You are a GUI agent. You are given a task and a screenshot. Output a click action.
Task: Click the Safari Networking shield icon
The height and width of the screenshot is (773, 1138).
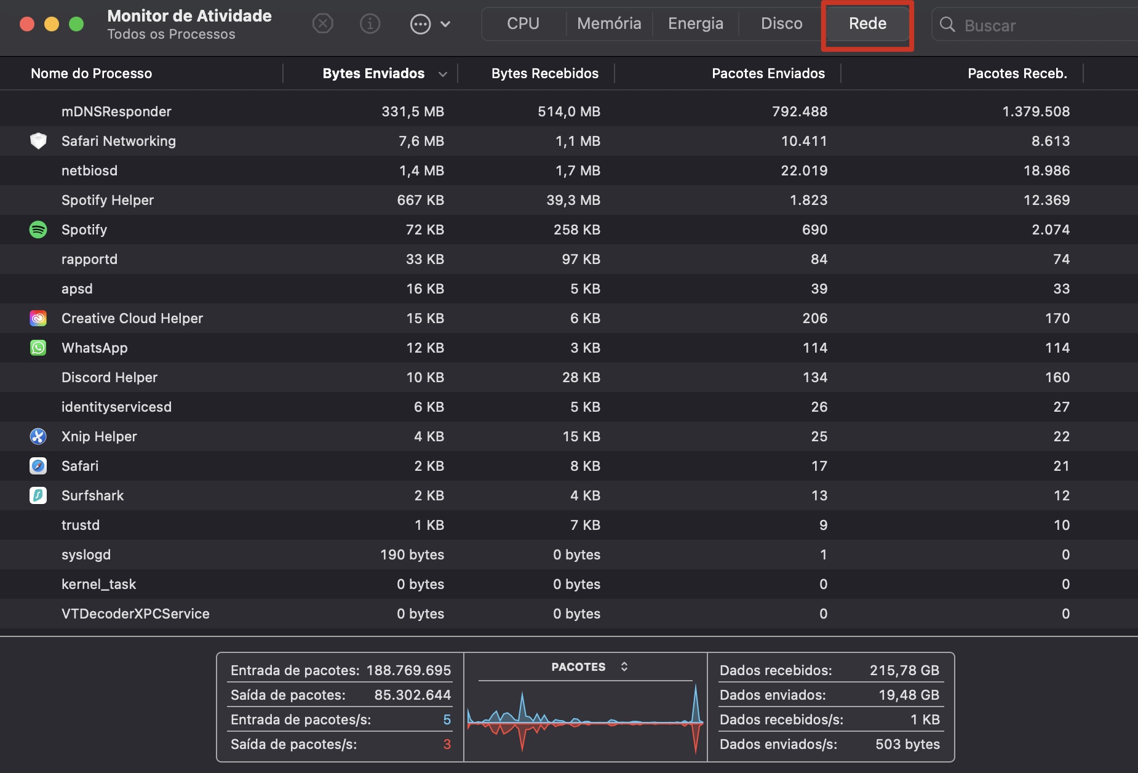coord(38,141)
